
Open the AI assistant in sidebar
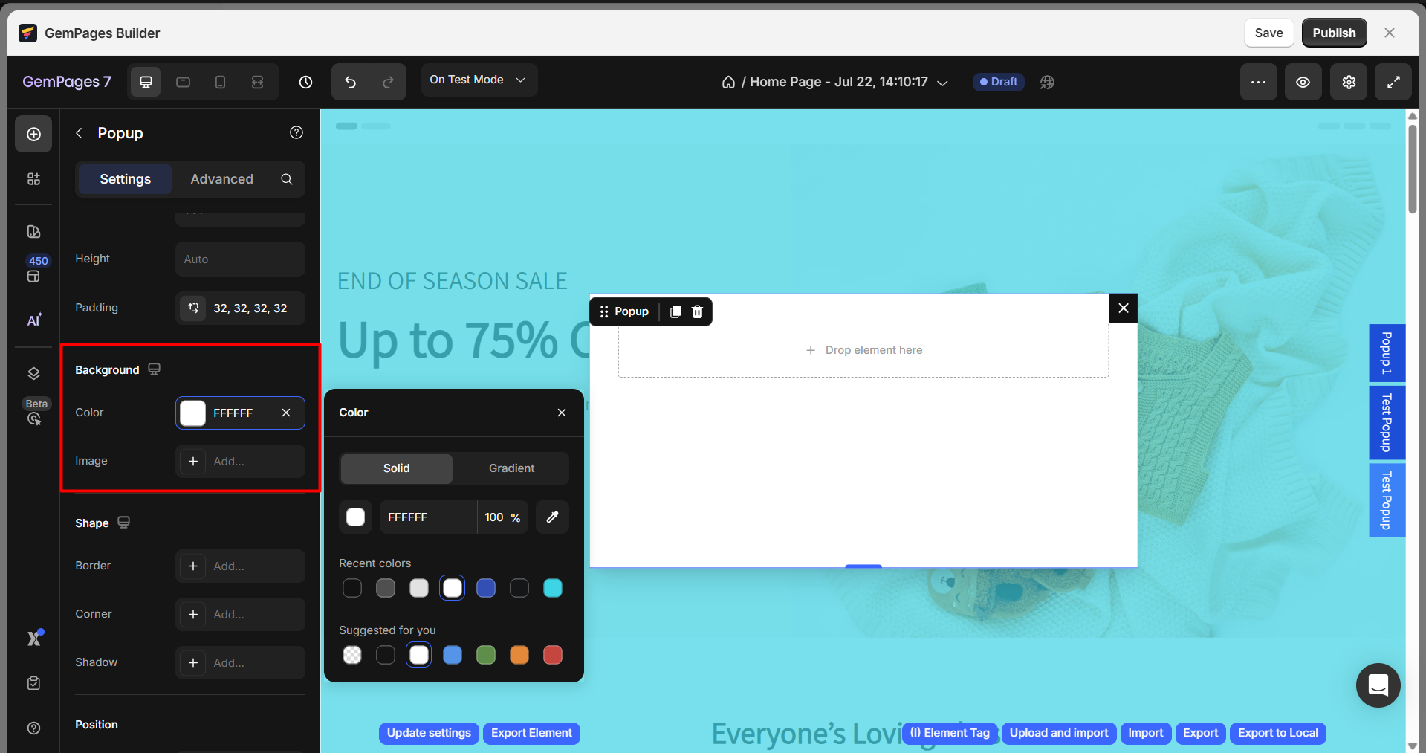coord(34,320)
